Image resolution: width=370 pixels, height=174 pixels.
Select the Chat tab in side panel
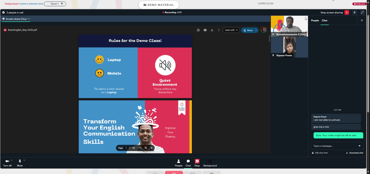click(x=324, y=20)
